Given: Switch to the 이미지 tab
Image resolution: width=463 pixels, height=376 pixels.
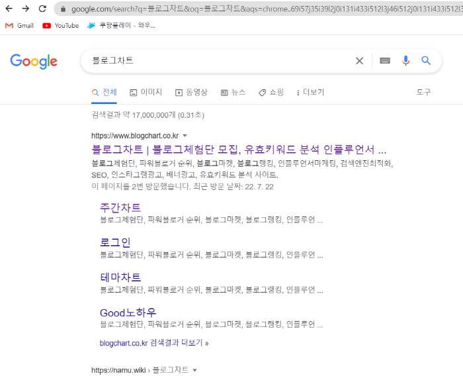Looking at the screenshot, I should [146, 92].
